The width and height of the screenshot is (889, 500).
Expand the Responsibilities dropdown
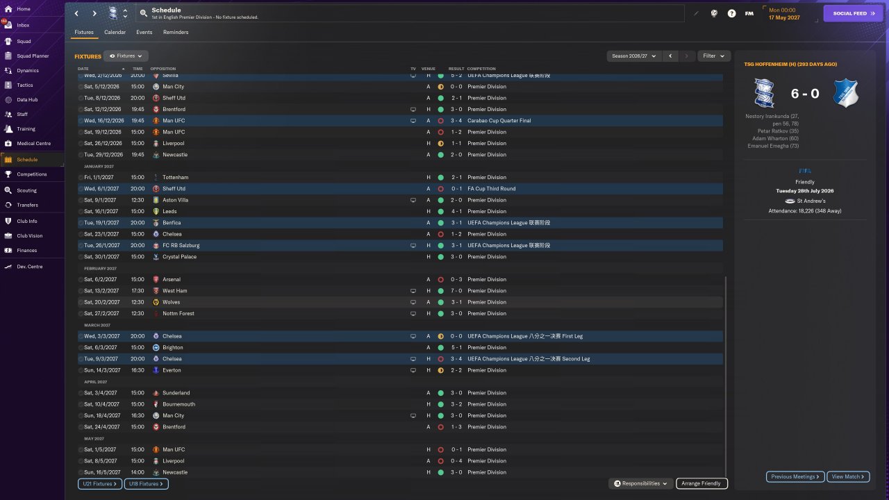[x=641, y=483]
